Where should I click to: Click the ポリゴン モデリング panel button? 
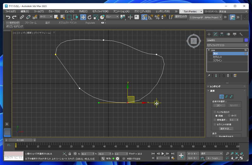(14, 27)
